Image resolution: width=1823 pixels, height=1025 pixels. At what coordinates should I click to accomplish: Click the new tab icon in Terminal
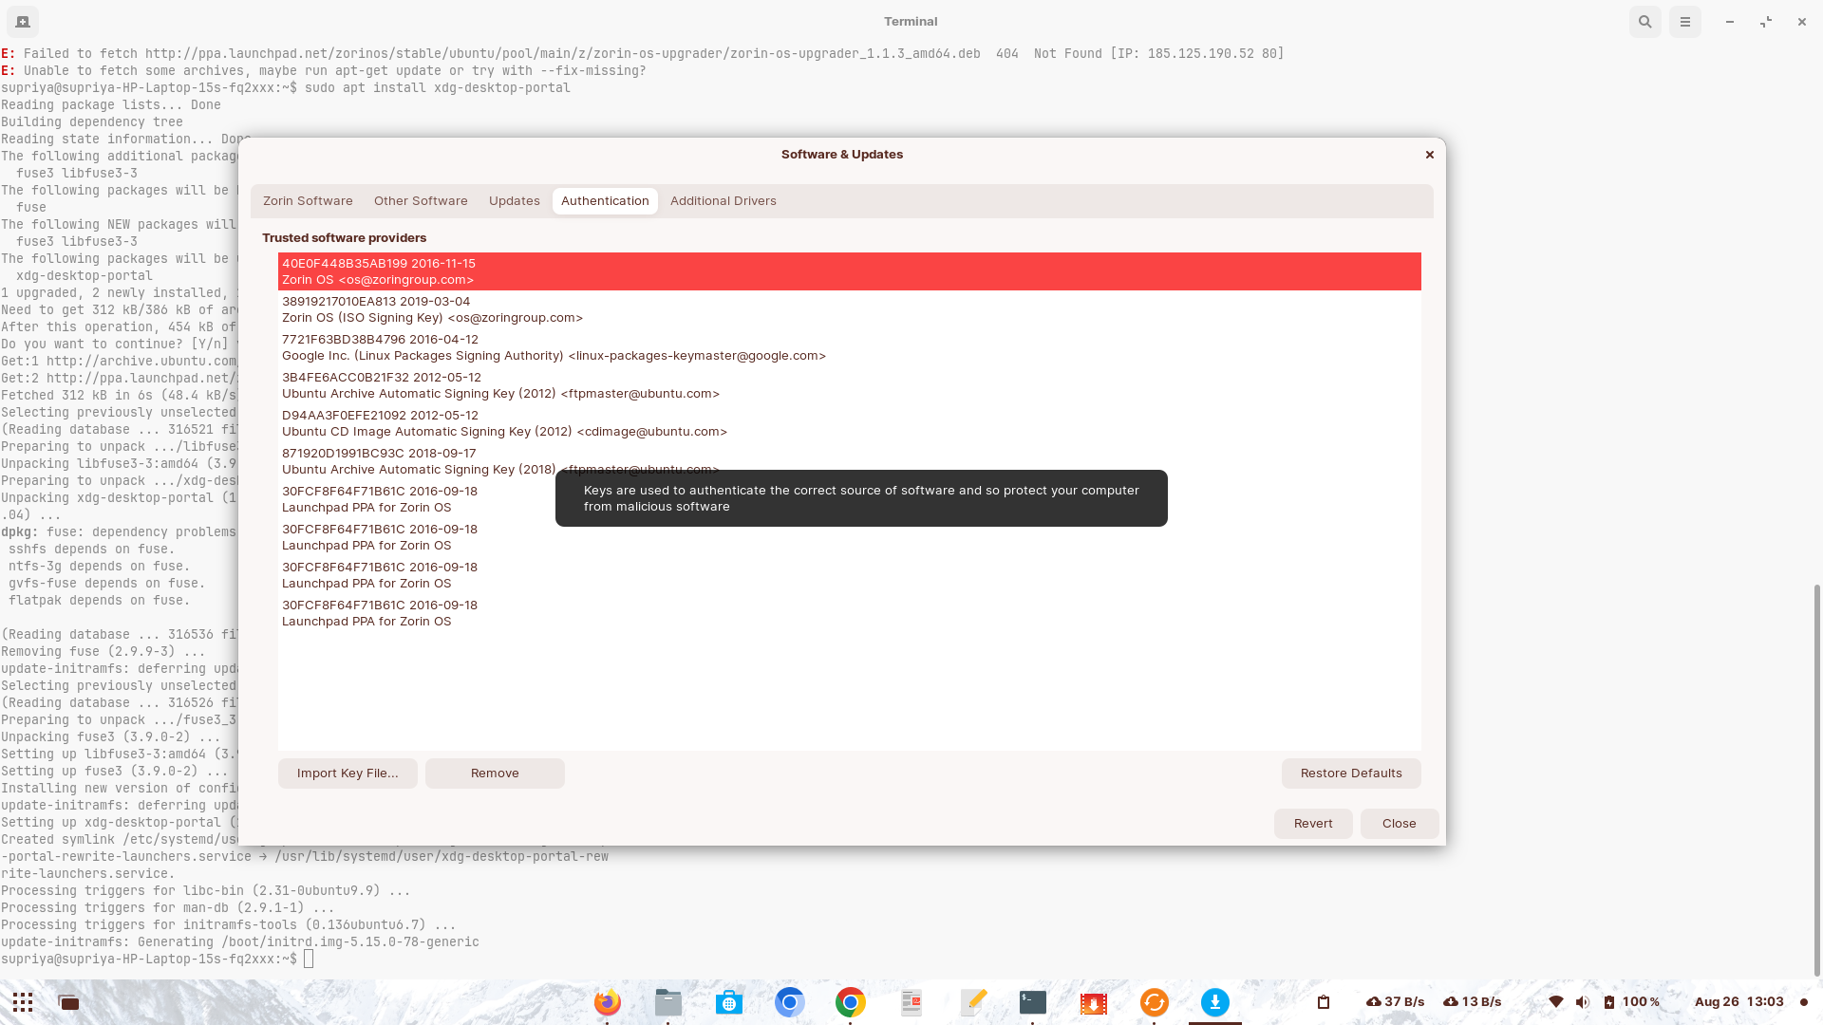tap(23, 21)
